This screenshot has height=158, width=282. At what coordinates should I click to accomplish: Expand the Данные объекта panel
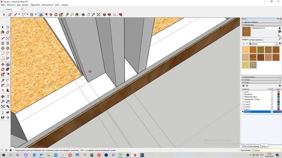coord(261,22)
